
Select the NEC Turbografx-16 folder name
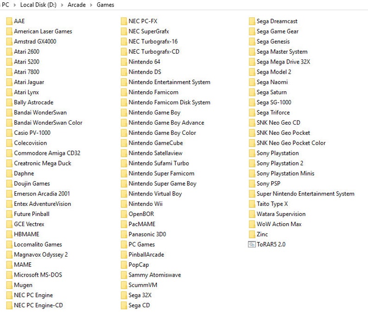(x=153, y=42)
